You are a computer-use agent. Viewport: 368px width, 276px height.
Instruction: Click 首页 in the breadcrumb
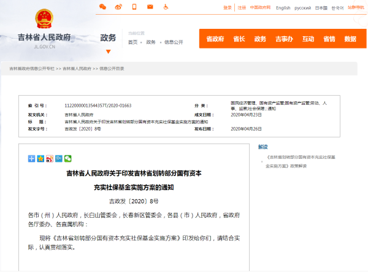click(132, 42)
